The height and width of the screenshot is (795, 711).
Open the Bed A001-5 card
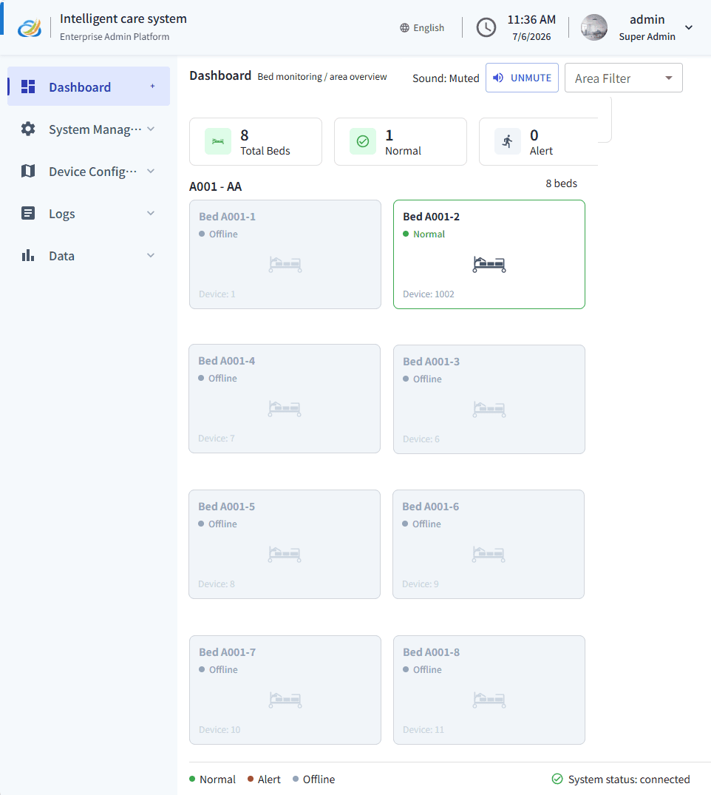(x=285, y=544)
